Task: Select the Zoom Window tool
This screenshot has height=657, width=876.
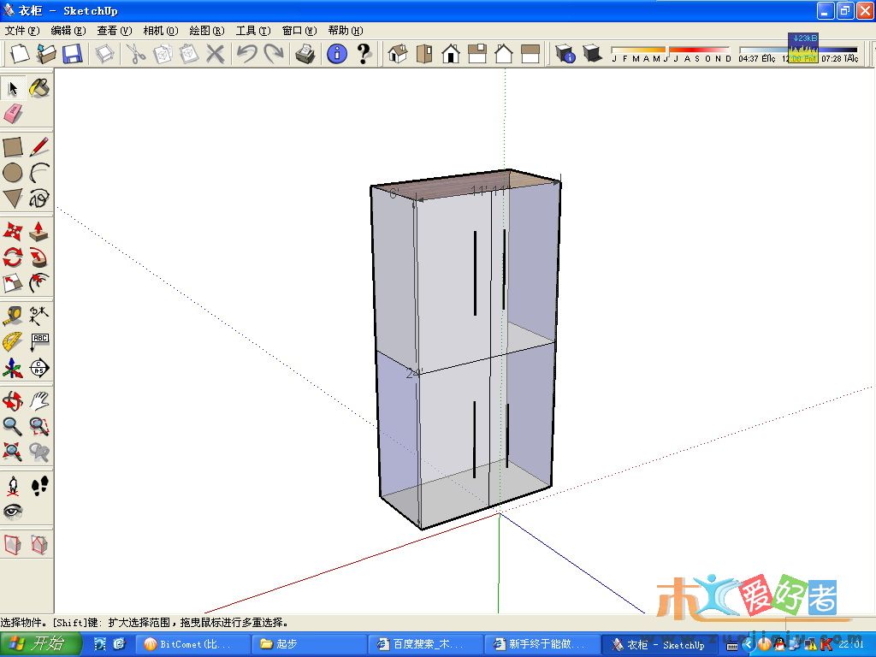Action: coord(39,426)
